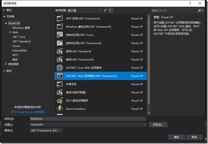Select the 共享项目 template icon
This screenshot has width=208, height=144.
pos(60,84)
